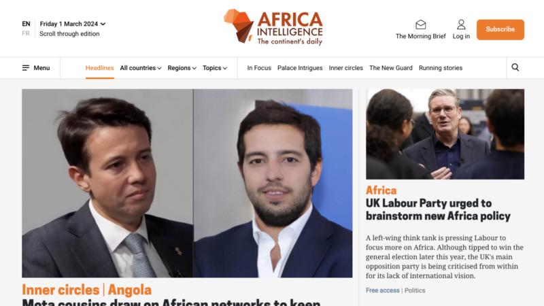Click the Africa Intelligence logo
This screenshot has height=306, width=544.
[273, 27]
